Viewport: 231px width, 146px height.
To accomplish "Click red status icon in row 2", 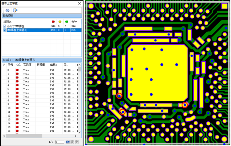I will tap(17, 78).
